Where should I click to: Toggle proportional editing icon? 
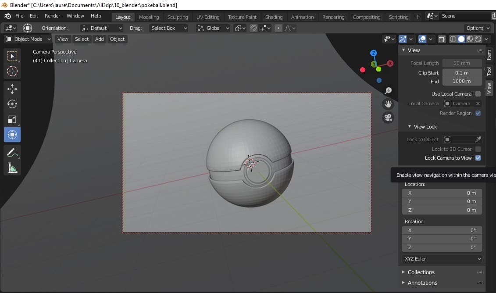278,28
